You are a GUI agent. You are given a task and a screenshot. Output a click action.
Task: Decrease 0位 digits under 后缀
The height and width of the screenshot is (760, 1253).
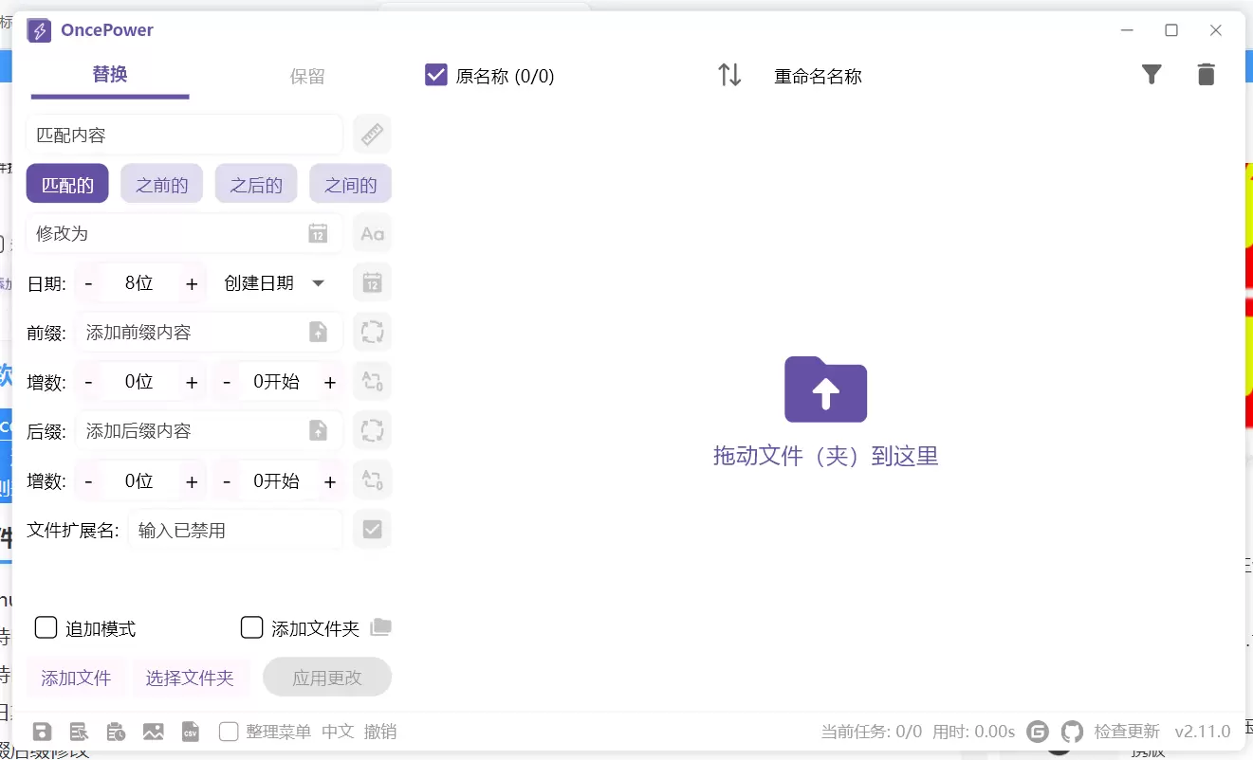coord(88,480)
